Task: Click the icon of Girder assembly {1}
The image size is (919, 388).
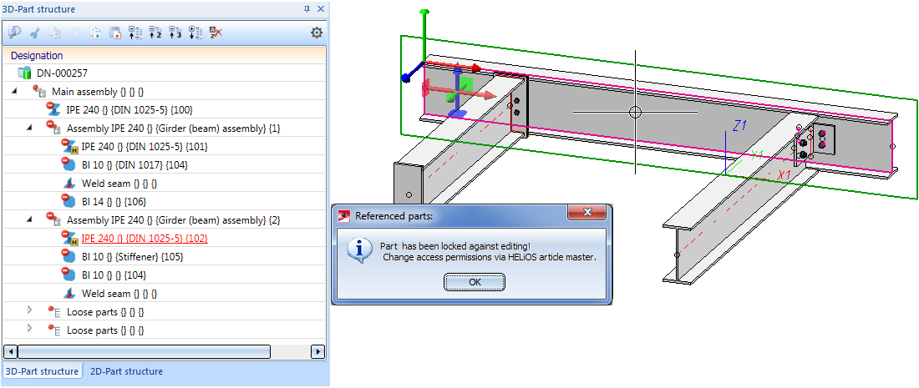Action: [54, 128]
